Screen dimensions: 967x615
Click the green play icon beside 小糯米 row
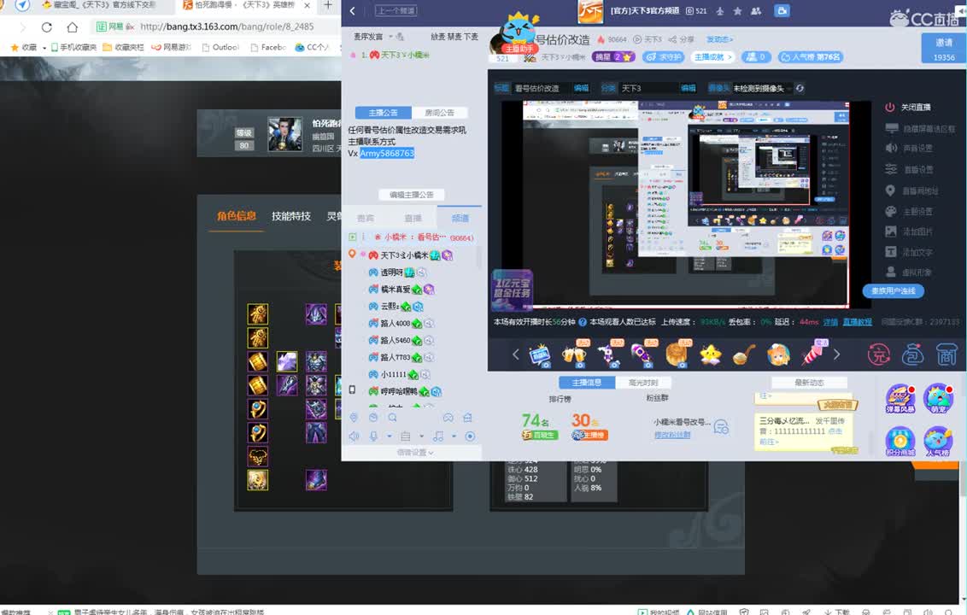[353, 237]
